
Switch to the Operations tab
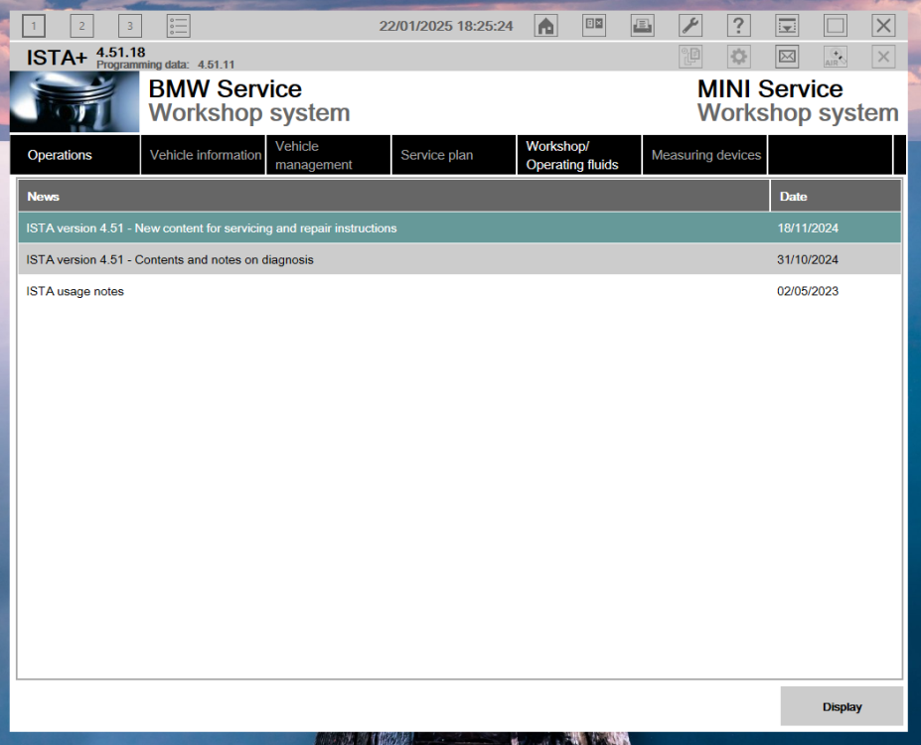pyautogui.click(x=76, y=155)
